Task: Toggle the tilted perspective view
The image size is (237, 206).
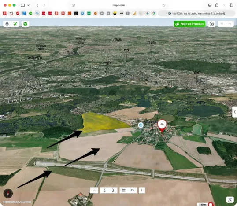Action: point(133,190)
